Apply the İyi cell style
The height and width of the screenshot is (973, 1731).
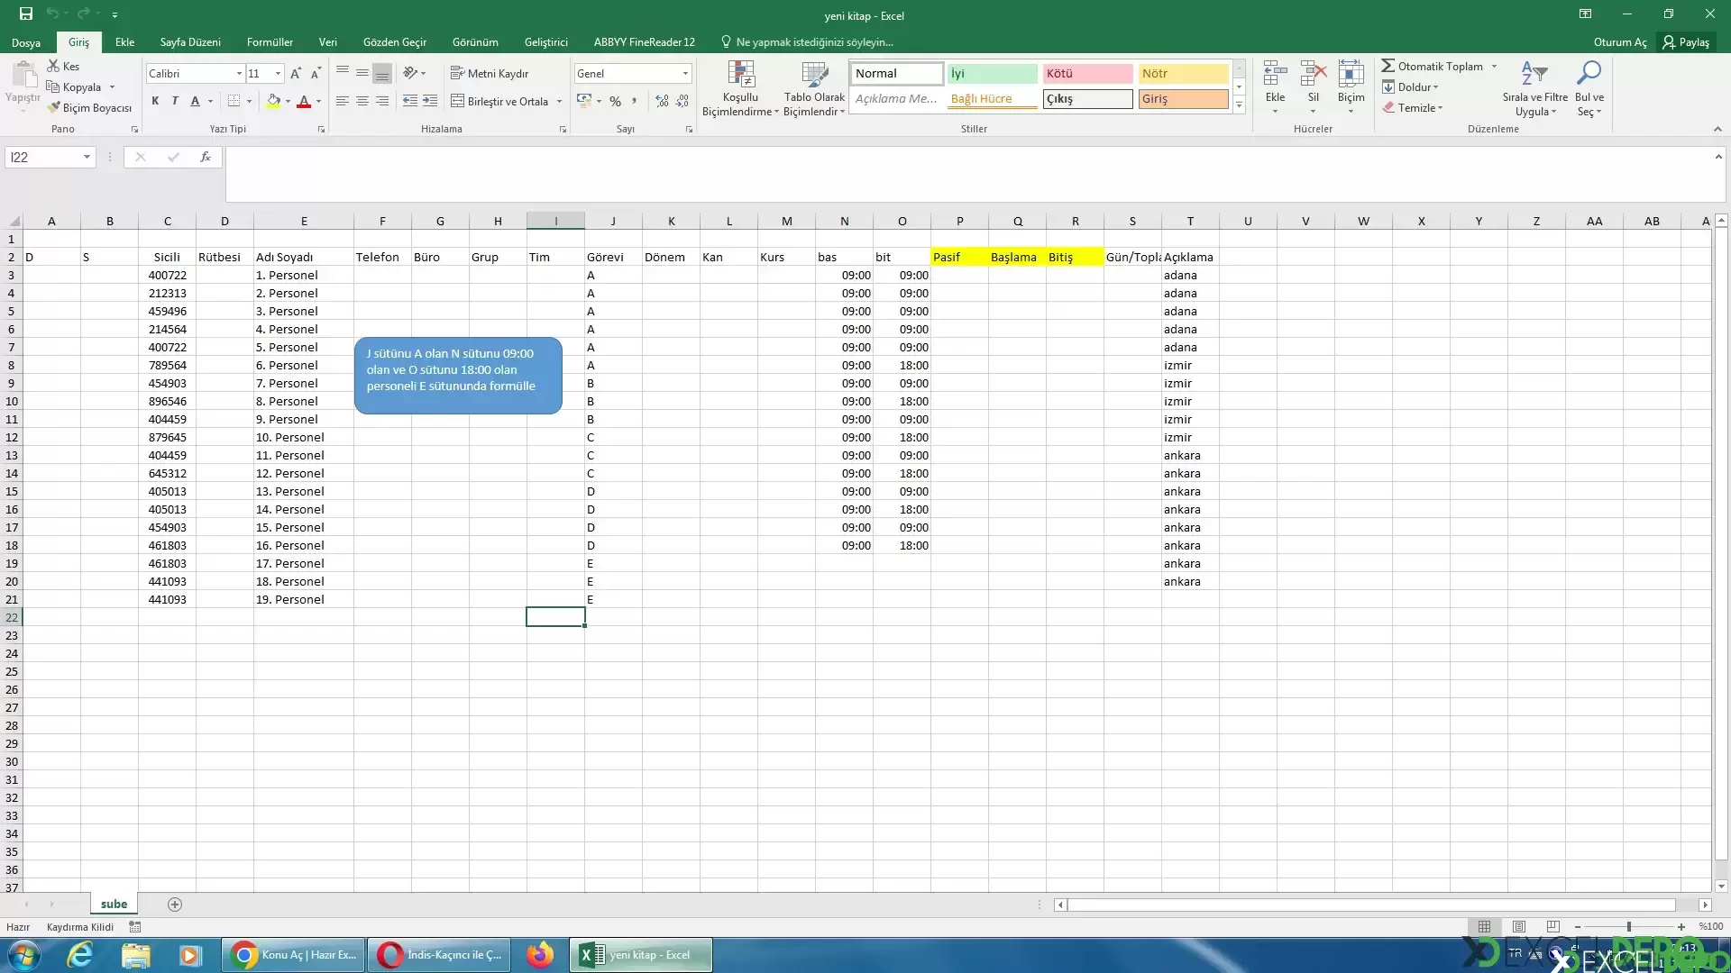pyautogui.click(x=993, y=73)
